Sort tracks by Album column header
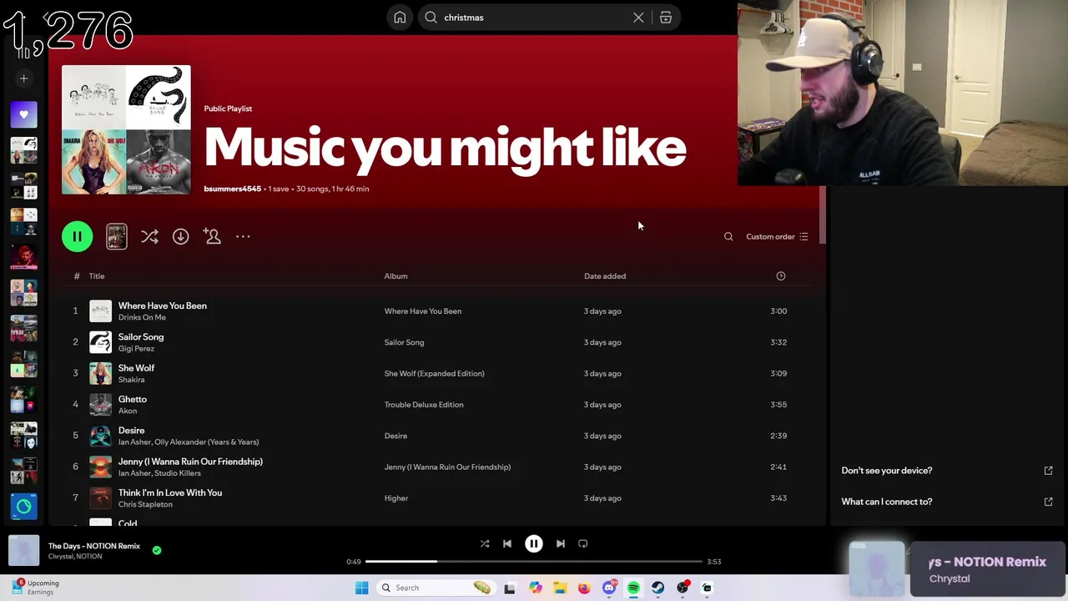Image resolution: width=1068 pixels, height=601 pixels. tap(395, 276)
